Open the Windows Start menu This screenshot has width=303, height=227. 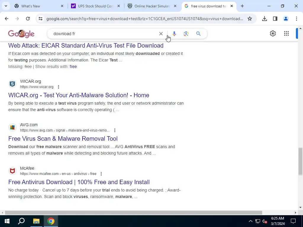(x=7, y=221)
